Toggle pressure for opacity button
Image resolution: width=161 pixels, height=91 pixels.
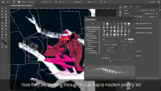(x=56, y=2)
